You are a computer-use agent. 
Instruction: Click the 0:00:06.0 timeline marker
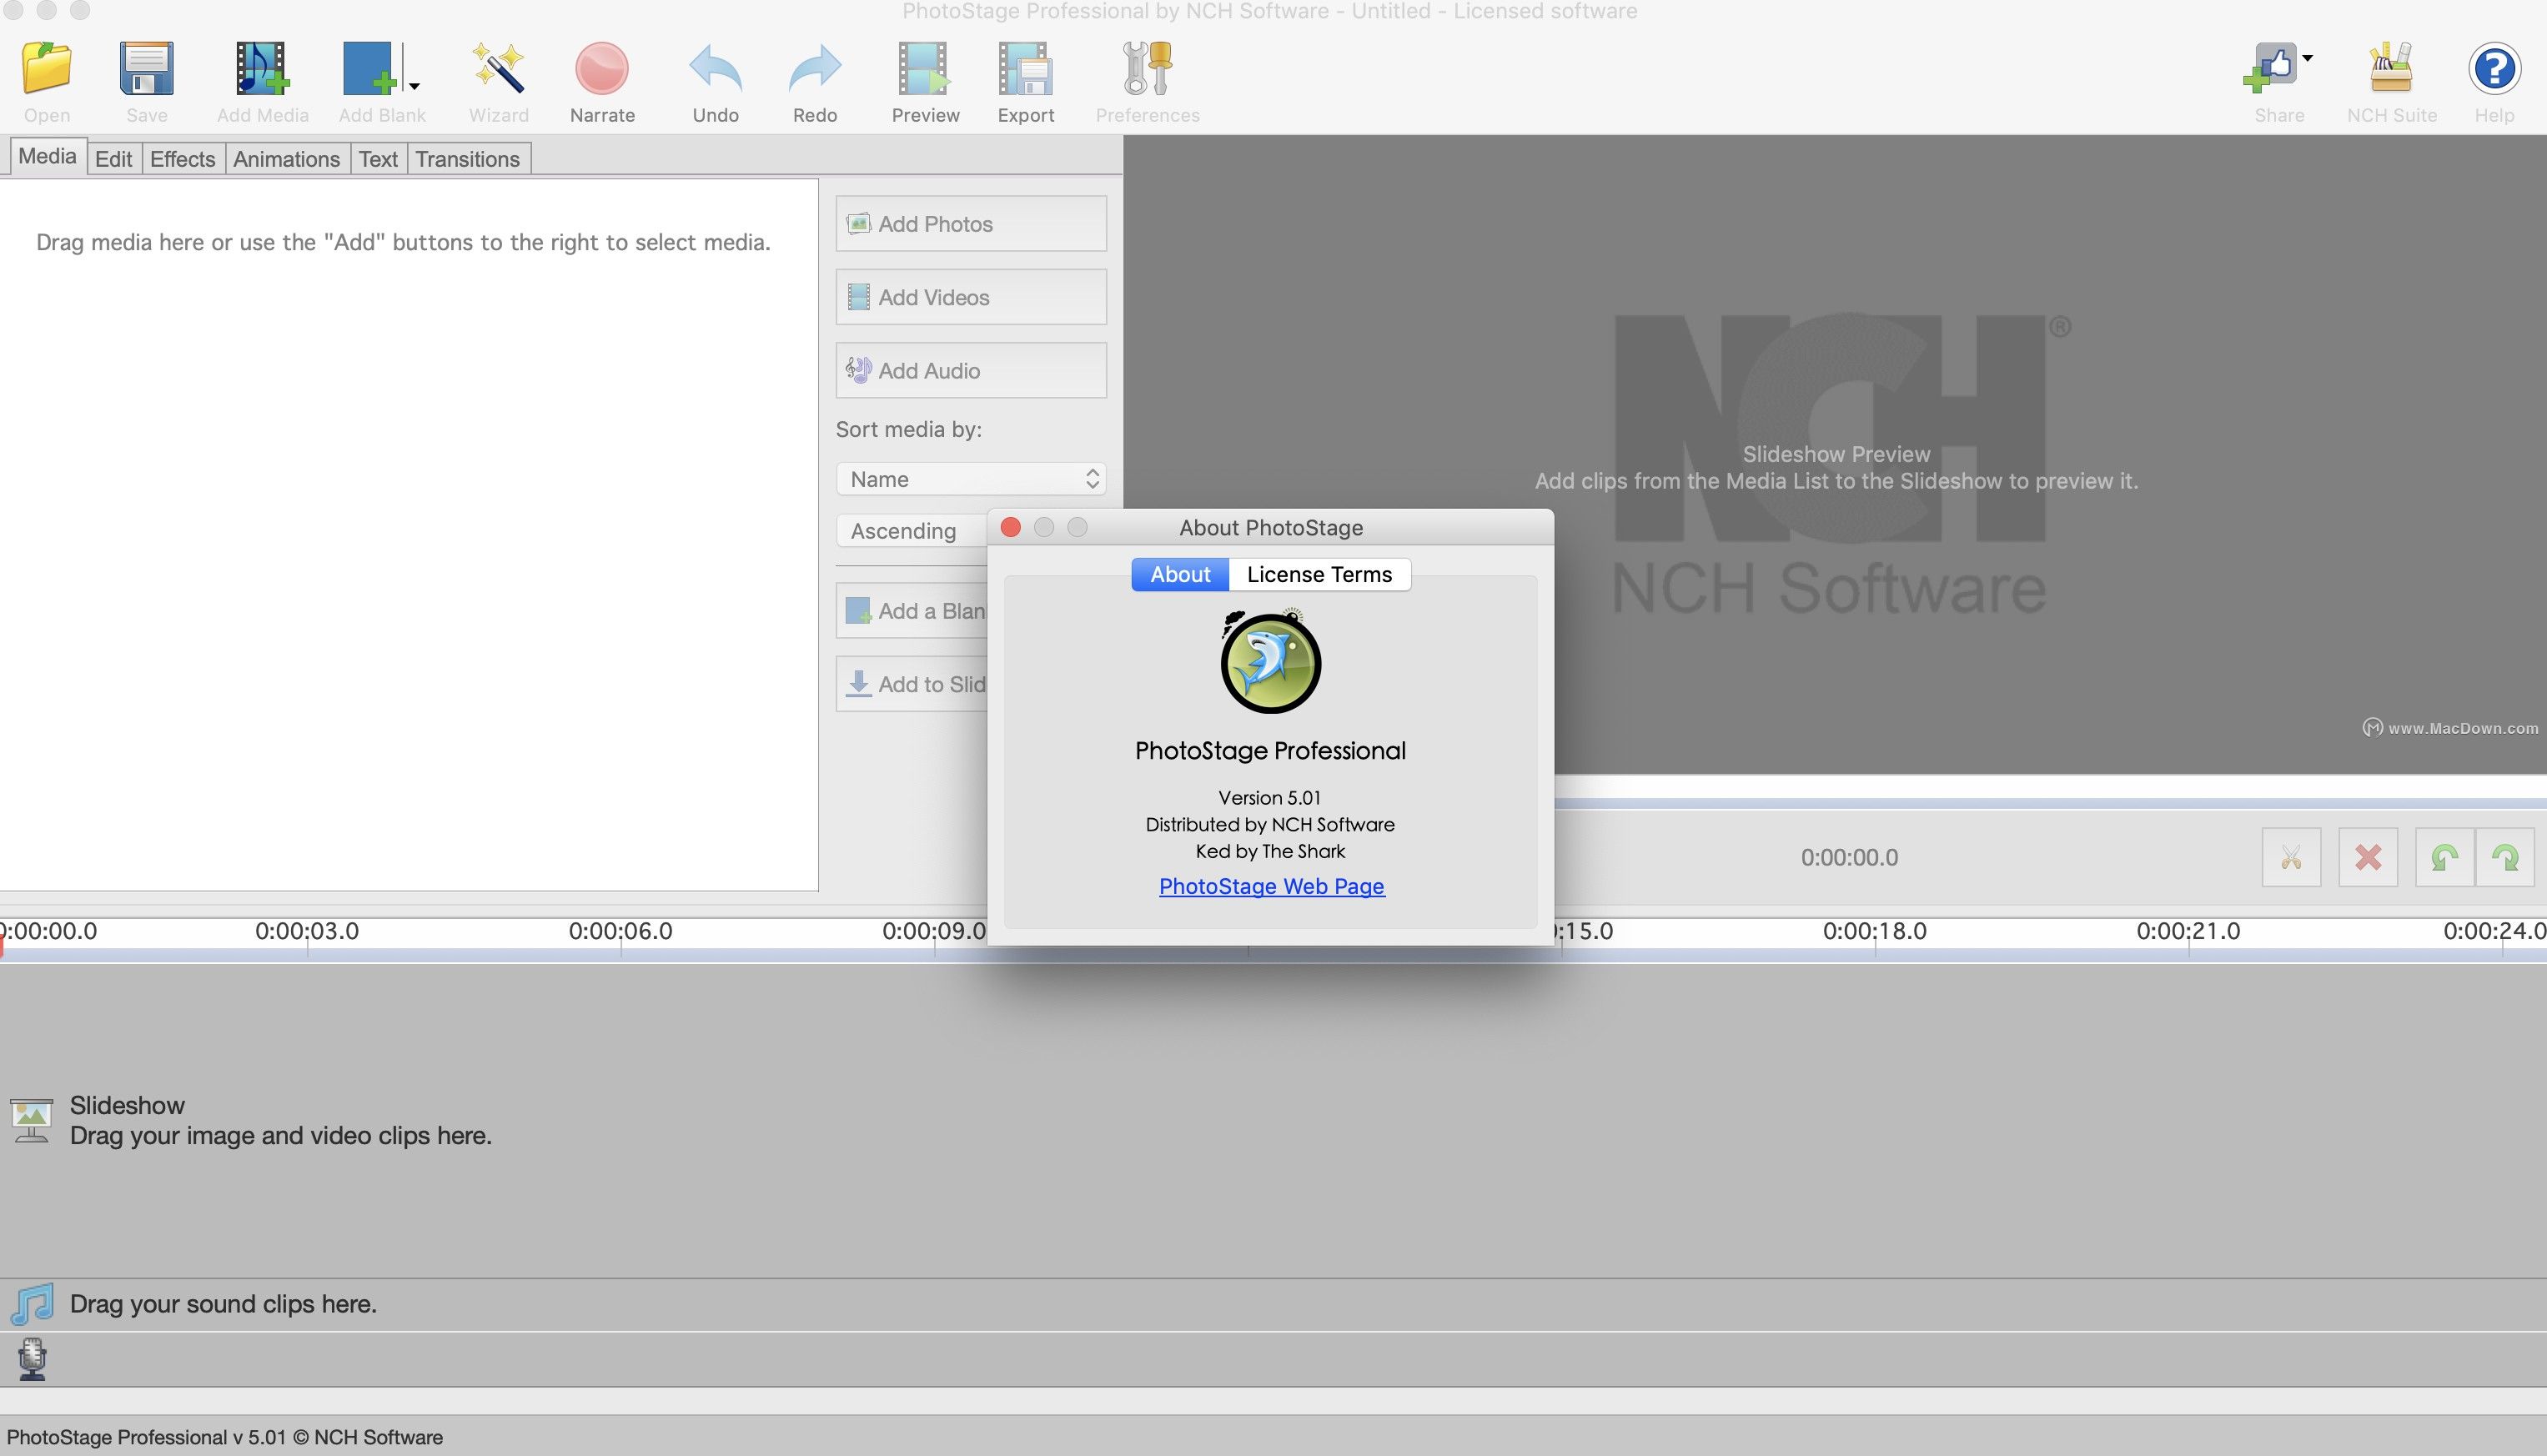point(620,931)
